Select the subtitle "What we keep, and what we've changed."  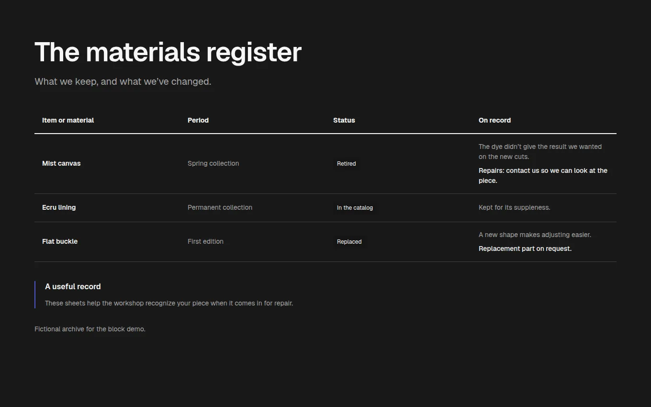click(123, 81)
